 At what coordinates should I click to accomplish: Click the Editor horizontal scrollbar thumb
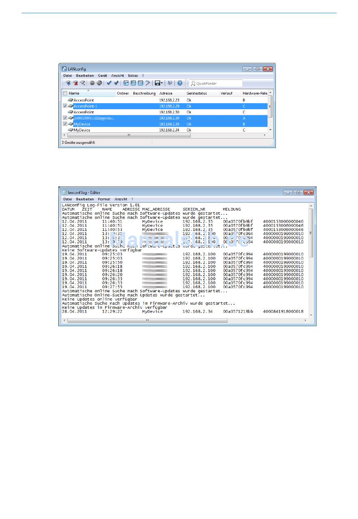pos(147,321)
